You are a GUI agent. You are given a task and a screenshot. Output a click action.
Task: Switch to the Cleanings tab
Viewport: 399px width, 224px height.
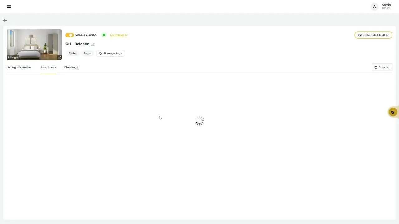click(x=71, y=67)
